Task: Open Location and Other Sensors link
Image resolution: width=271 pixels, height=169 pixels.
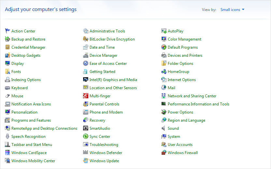Action: coord(113,88)
